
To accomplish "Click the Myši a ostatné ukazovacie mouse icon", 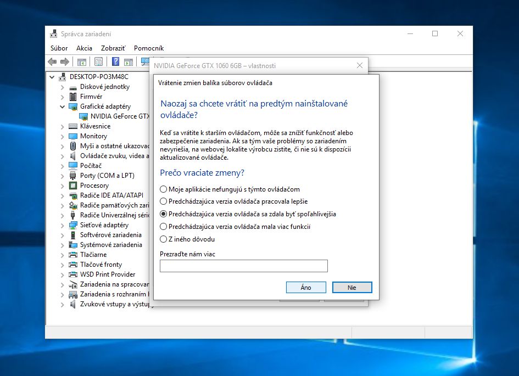I will (73, 146).
